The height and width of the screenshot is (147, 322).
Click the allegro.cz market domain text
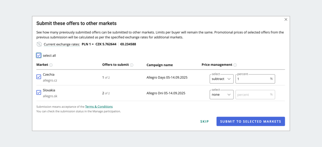click(50, 80)
